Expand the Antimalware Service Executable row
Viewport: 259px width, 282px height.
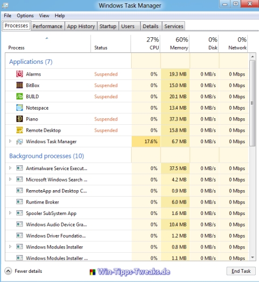tap(10, 168)
